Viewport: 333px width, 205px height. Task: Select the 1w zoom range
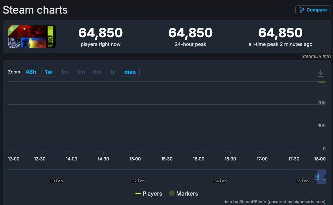click(49, 72)
